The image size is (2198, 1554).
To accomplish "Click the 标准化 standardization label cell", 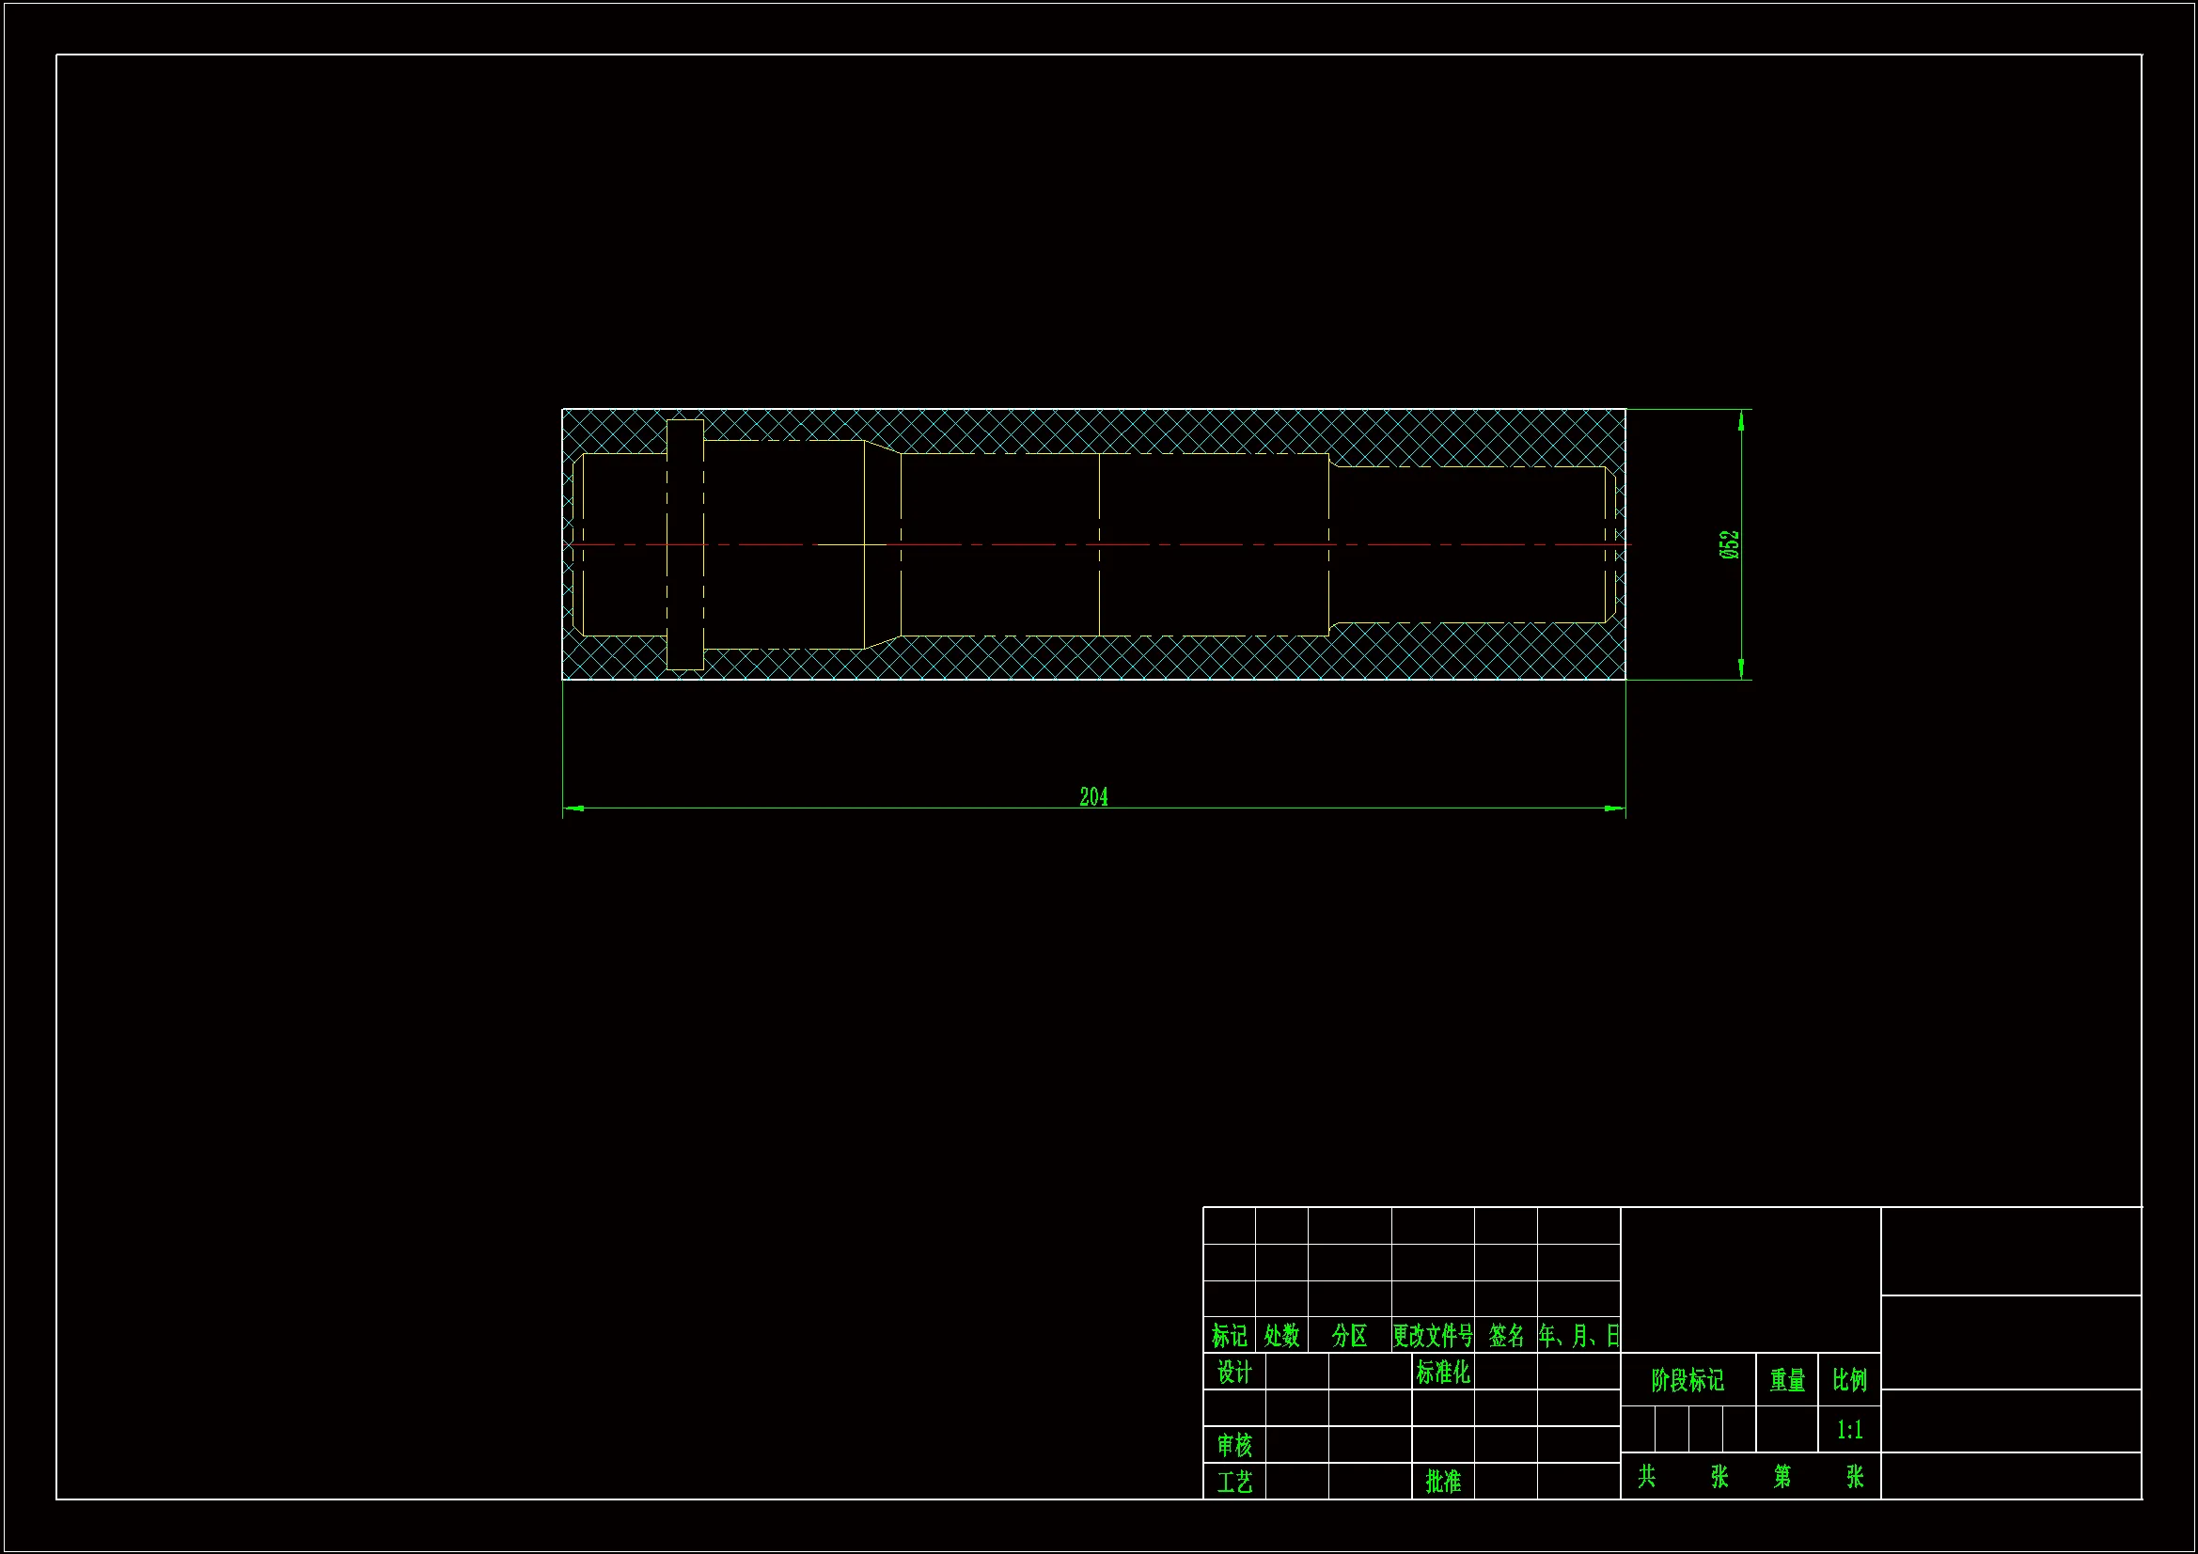I will pos(1443,1372).
